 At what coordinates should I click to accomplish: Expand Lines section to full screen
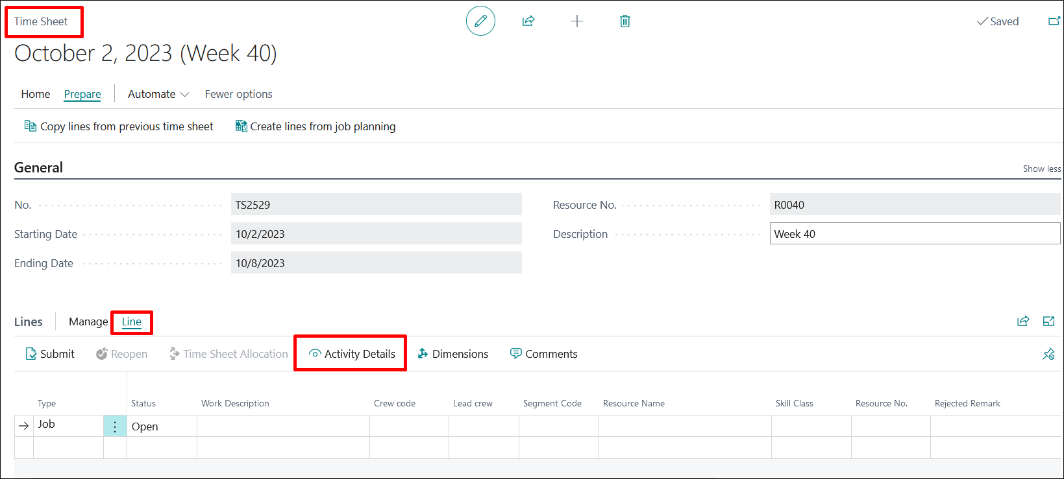(x=1048, y=321)
